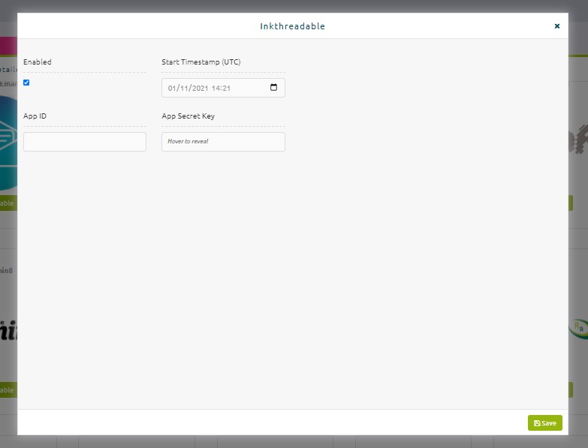Viewport: 588px width, 448px height.
Task: Click the Enabled label
Action: pyautogui.click(x=38, y=62)
